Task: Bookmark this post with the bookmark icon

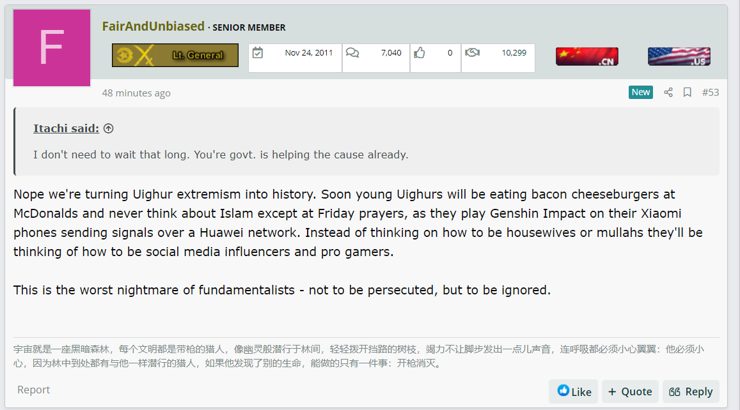Action: (687, 93)
